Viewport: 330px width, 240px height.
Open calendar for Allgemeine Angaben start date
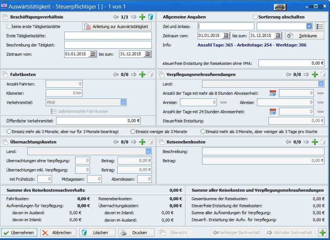(226, 36)
